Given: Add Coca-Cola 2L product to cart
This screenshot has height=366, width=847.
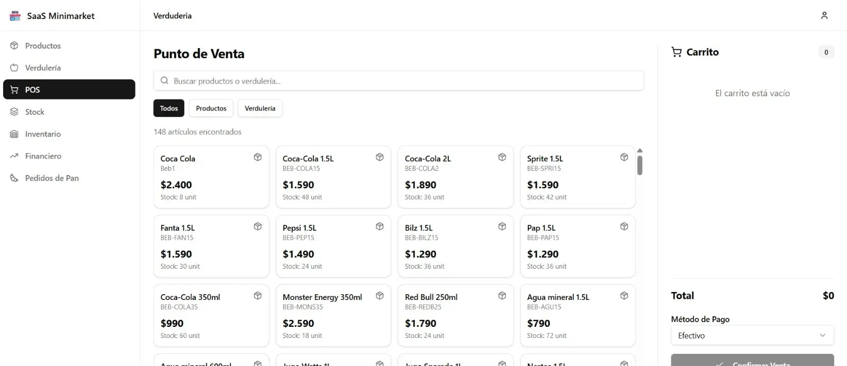Looking at the screenshot, I should click(x=455, y=177).
